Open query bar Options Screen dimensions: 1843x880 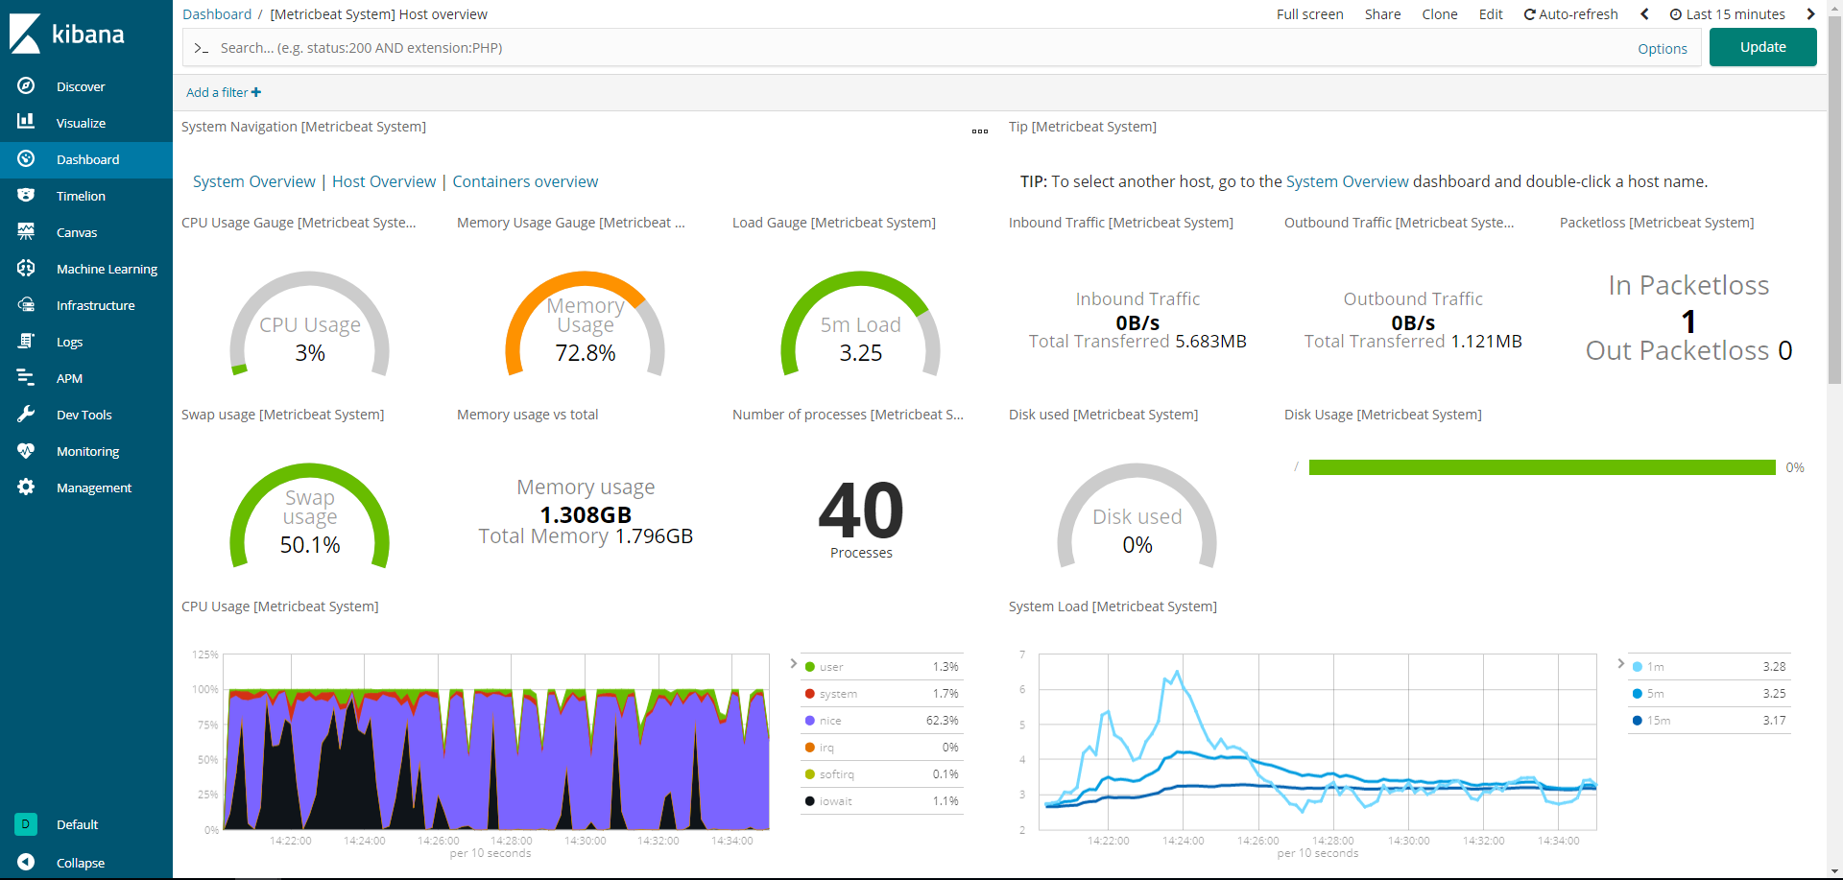click(1663, 49)
